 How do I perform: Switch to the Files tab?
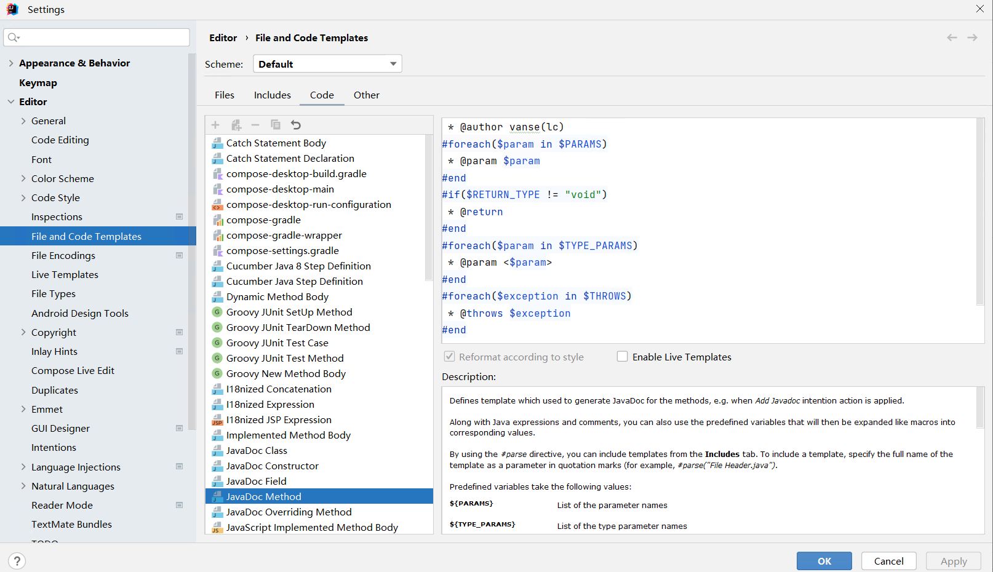[224, 95]
